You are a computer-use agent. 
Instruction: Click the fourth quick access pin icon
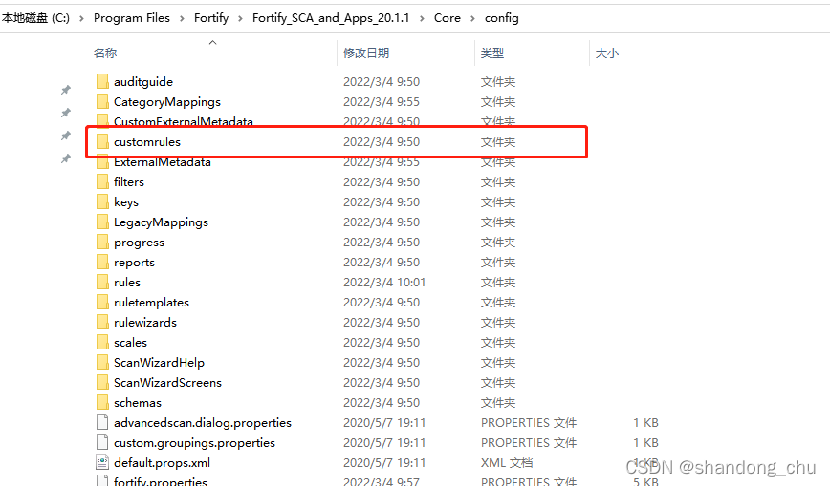click(x=66, y=158)
